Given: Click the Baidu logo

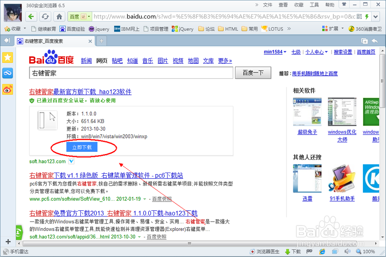Looking at the screenshot, I should coord(51,57).
